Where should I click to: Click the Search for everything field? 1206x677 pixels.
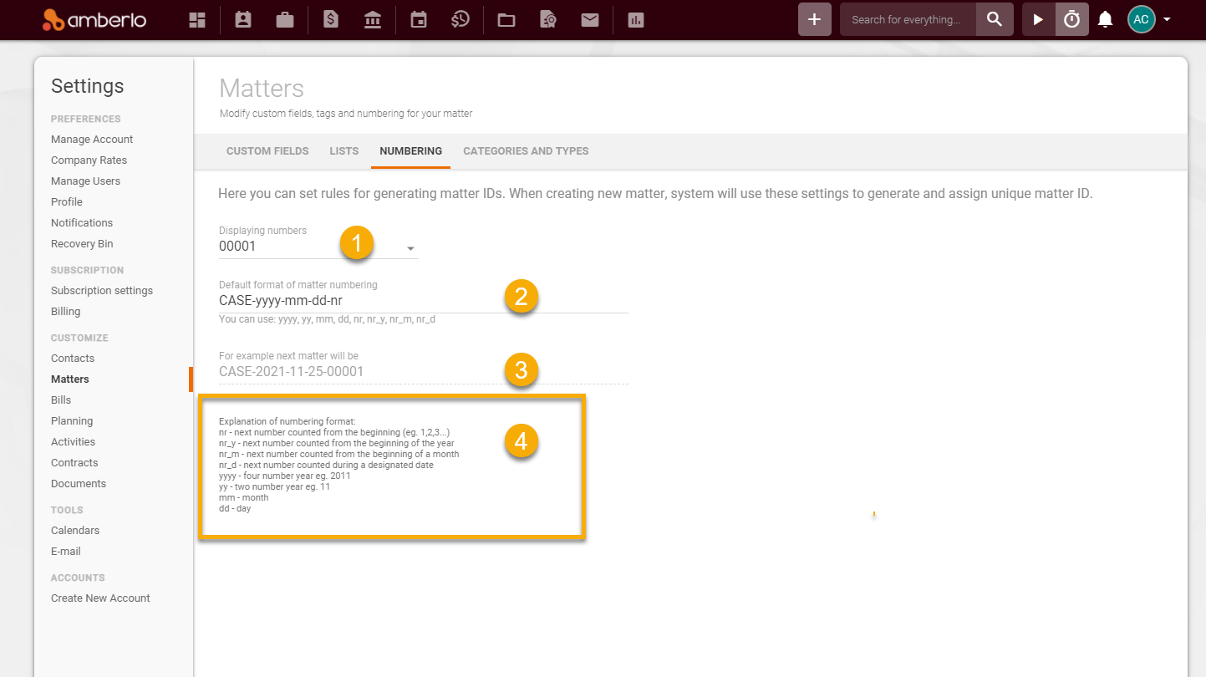(907, 18)
